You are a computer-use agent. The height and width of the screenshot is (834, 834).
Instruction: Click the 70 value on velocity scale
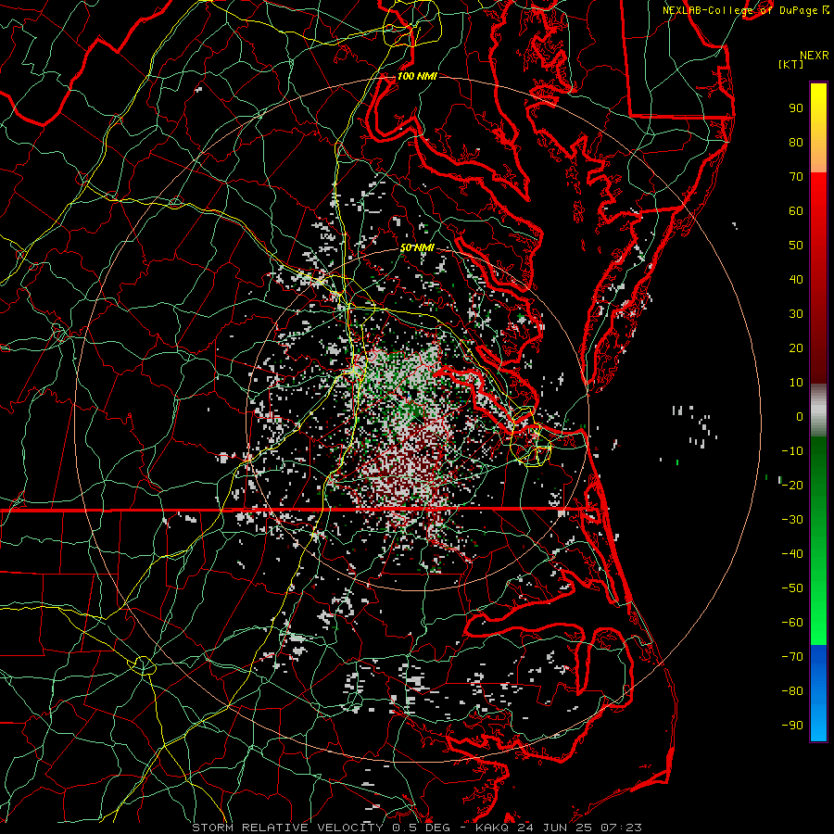(796, 177)
